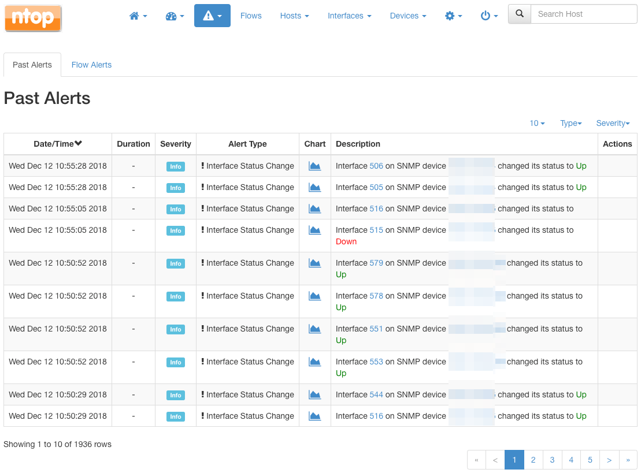641x473 pixels.
Task: Expand the Hosts dropdown menu
Action: [294, 16]
